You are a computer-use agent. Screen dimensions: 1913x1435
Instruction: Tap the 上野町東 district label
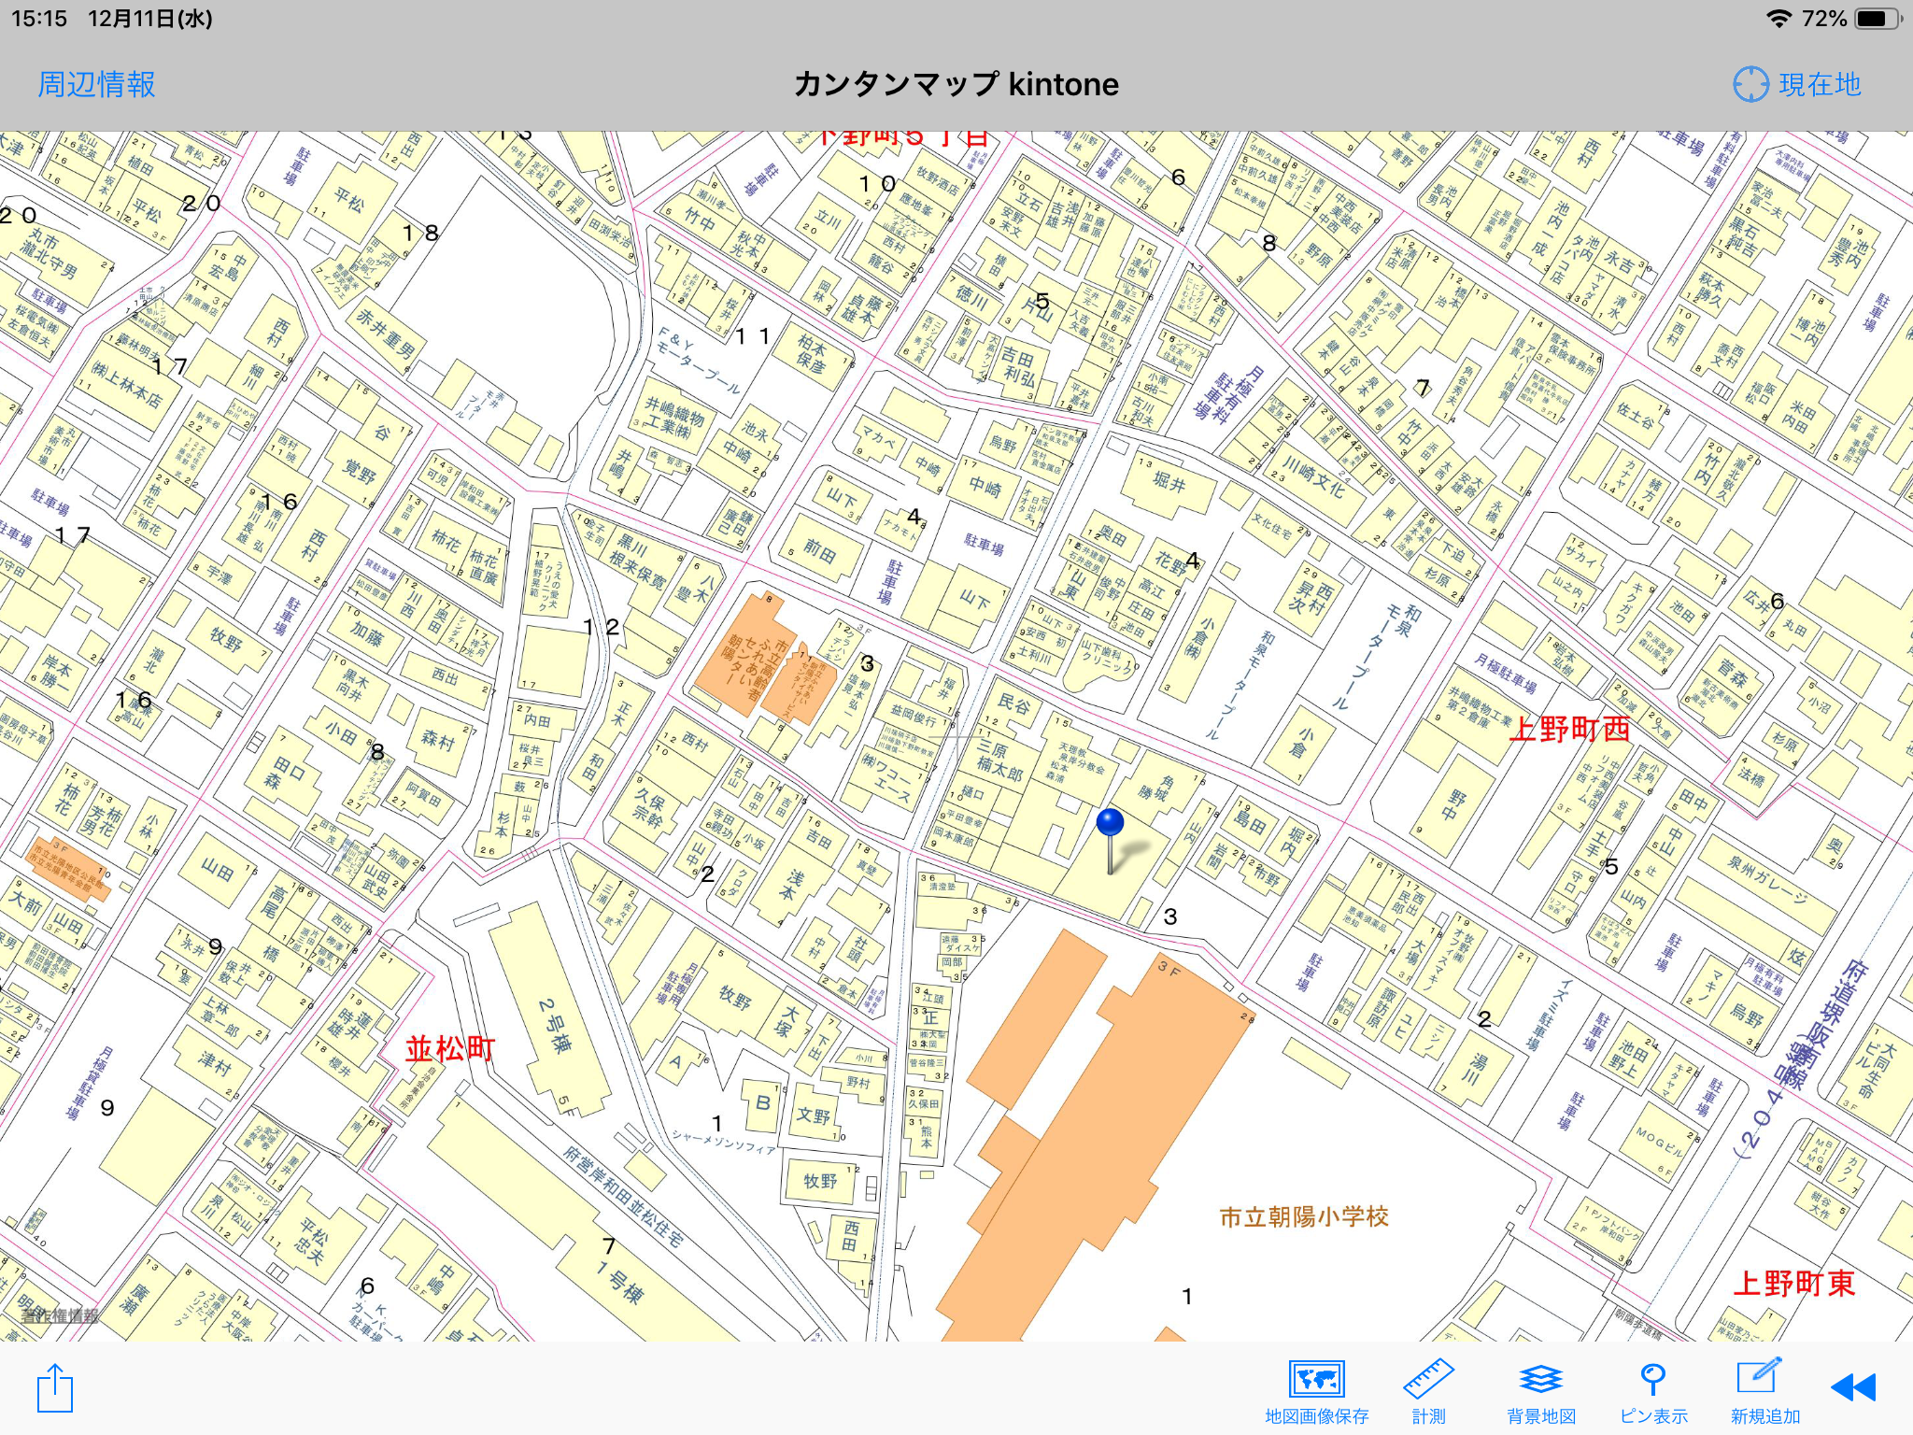coord(1794,1283)
